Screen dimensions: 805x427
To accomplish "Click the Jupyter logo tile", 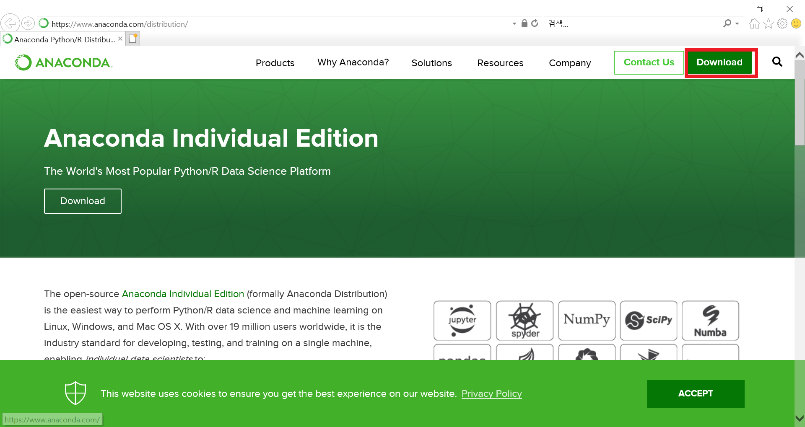I will pyautogui.click(x=462, y=321).
